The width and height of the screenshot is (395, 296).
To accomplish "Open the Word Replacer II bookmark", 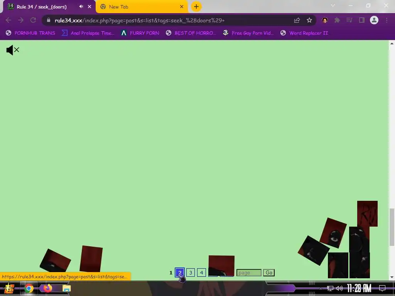I will (x=304, y=33).
